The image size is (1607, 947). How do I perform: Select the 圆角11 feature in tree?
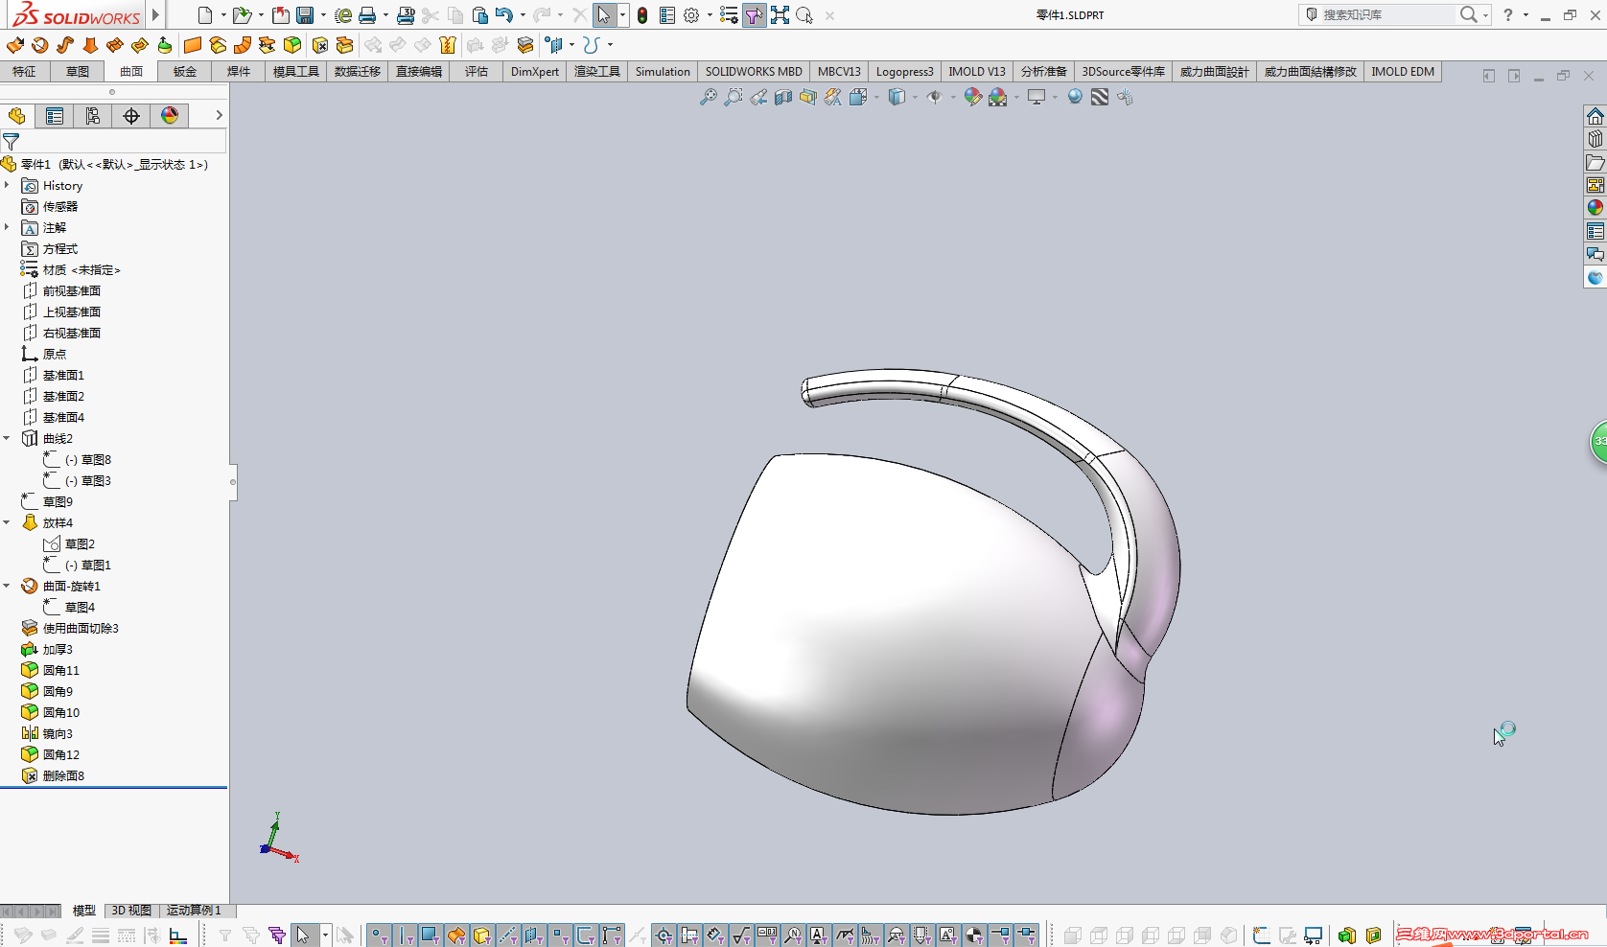pyautogui.click(x=60, y=671)
